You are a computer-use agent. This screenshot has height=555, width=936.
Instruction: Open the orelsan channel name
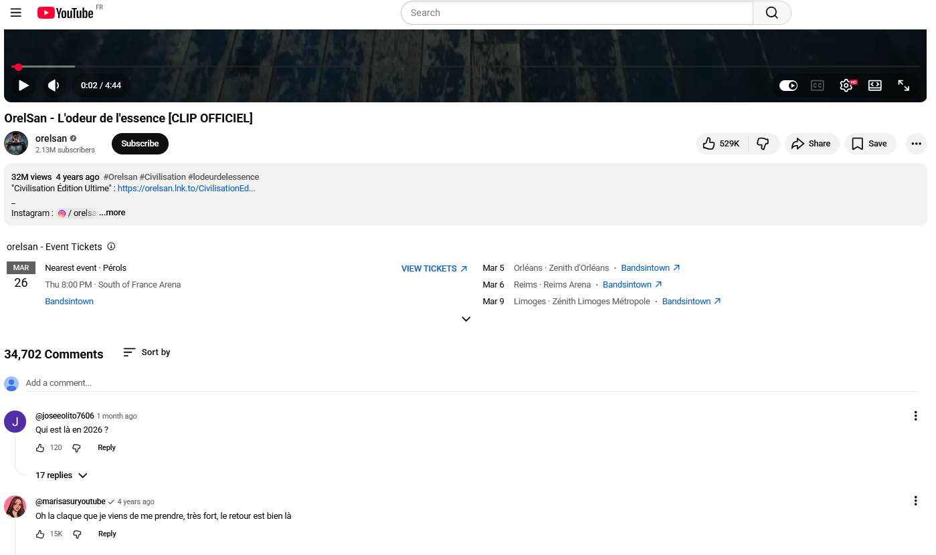tap(52, 138)
